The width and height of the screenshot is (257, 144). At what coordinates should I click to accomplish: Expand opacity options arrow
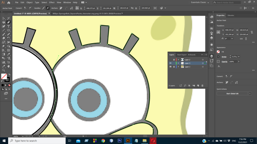tap(239, 62)
